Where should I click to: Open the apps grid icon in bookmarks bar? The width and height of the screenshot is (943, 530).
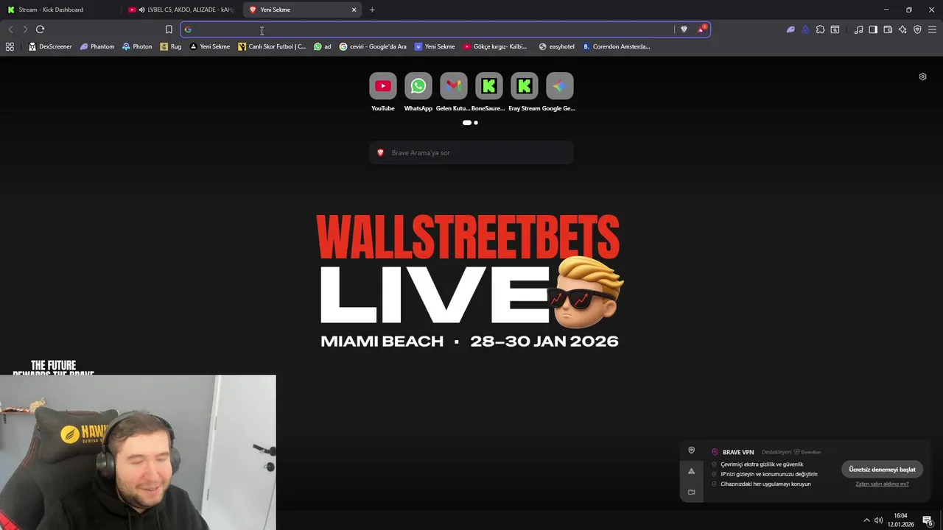[x=10, y=46]
